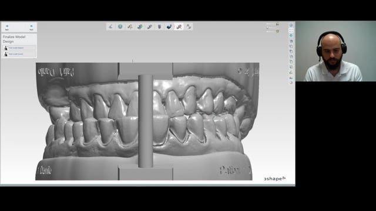Select the purple tooth workflow step icon
This screenshot has width=376, height=211.
coord(159,26)
